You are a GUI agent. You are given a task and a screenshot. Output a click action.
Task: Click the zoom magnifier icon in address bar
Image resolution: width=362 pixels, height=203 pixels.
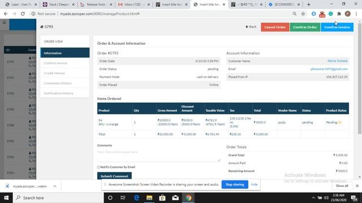[294, 14]
